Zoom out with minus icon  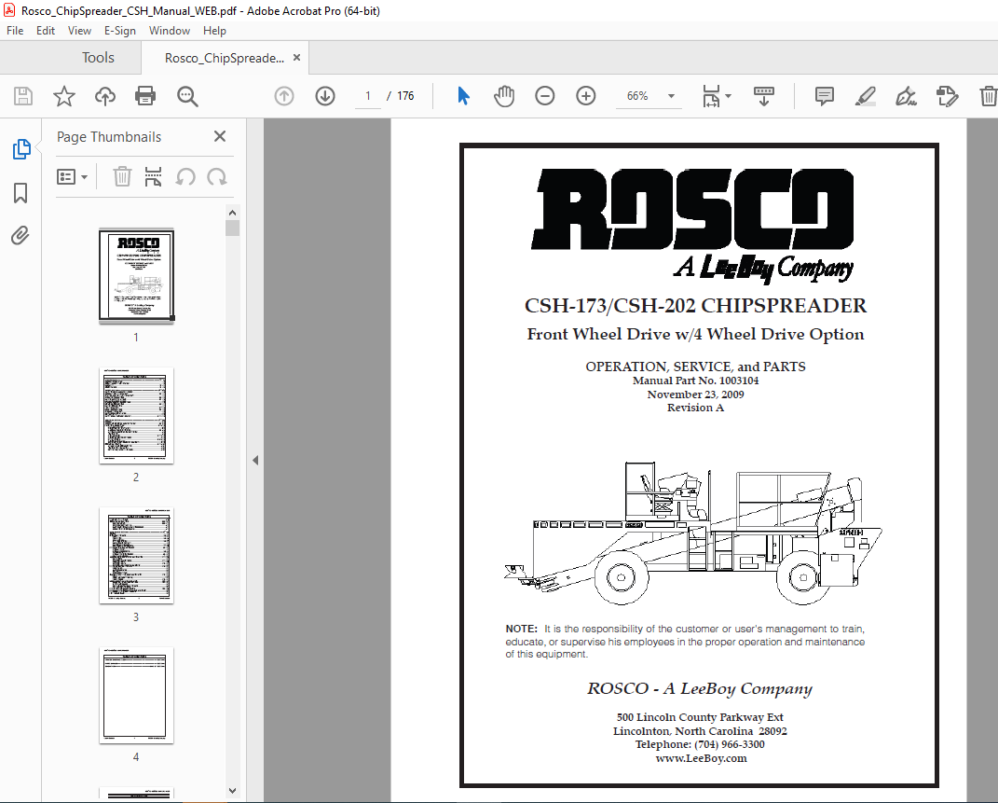[x=545, y=96]
